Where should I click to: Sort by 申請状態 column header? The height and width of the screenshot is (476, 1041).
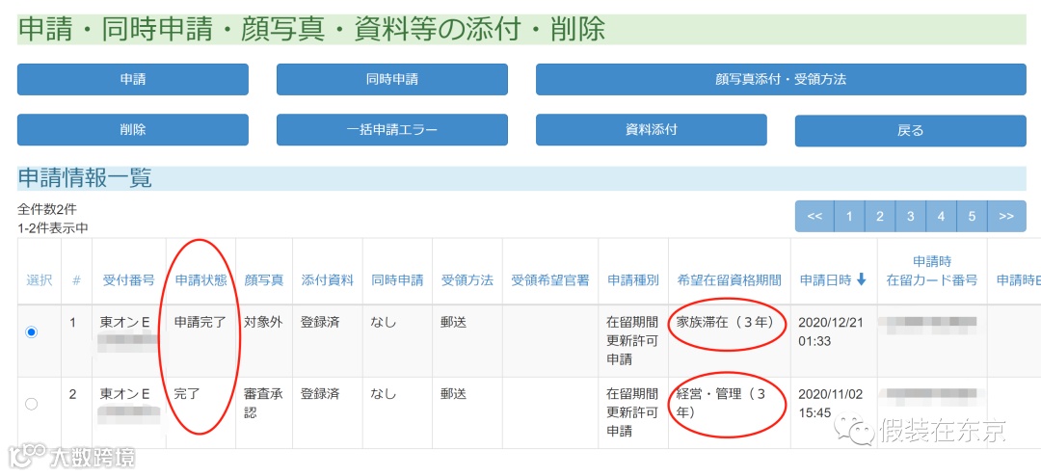click(x=201, y=280)
